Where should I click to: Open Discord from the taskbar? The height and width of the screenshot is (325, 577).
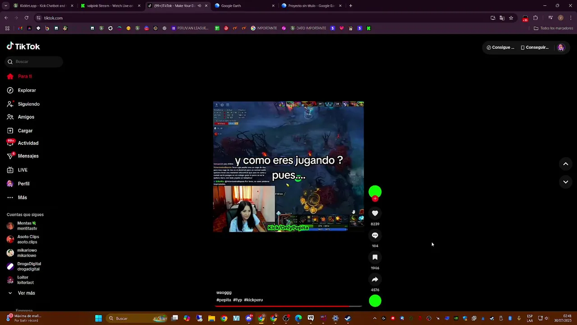(x=249, y=318)
